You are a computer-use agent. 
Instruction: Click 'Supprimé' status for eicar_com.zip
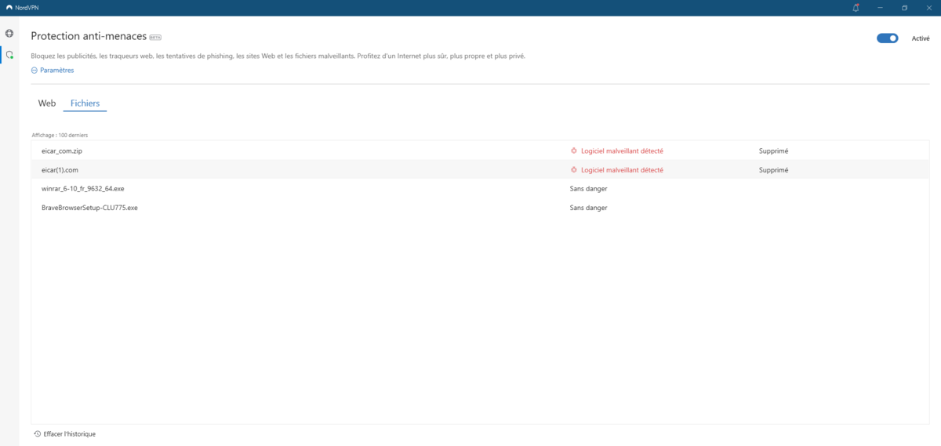[773, 150]
